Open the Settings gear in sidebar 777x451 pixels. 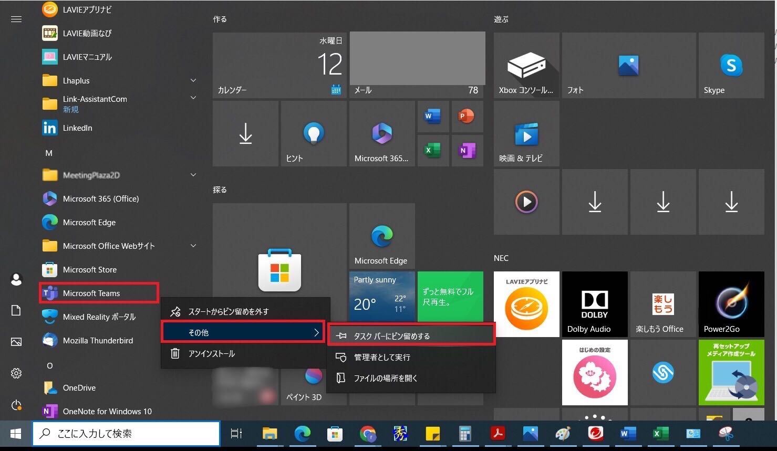[x=16, y=373]
